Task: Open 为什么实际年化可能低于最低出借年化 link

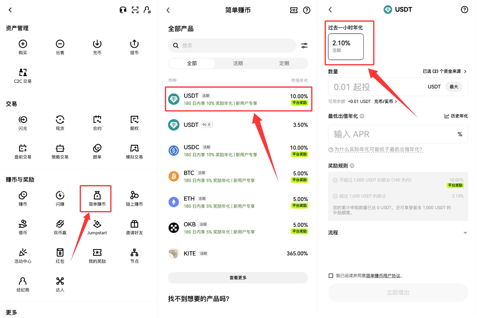Action: [x=378, y=149]
